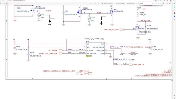The width and height of the screenshot is (176, 99).
Task: Click the page number field
Action: 1,4
